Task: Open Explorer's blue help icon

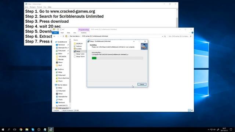Action: (192, 33)
